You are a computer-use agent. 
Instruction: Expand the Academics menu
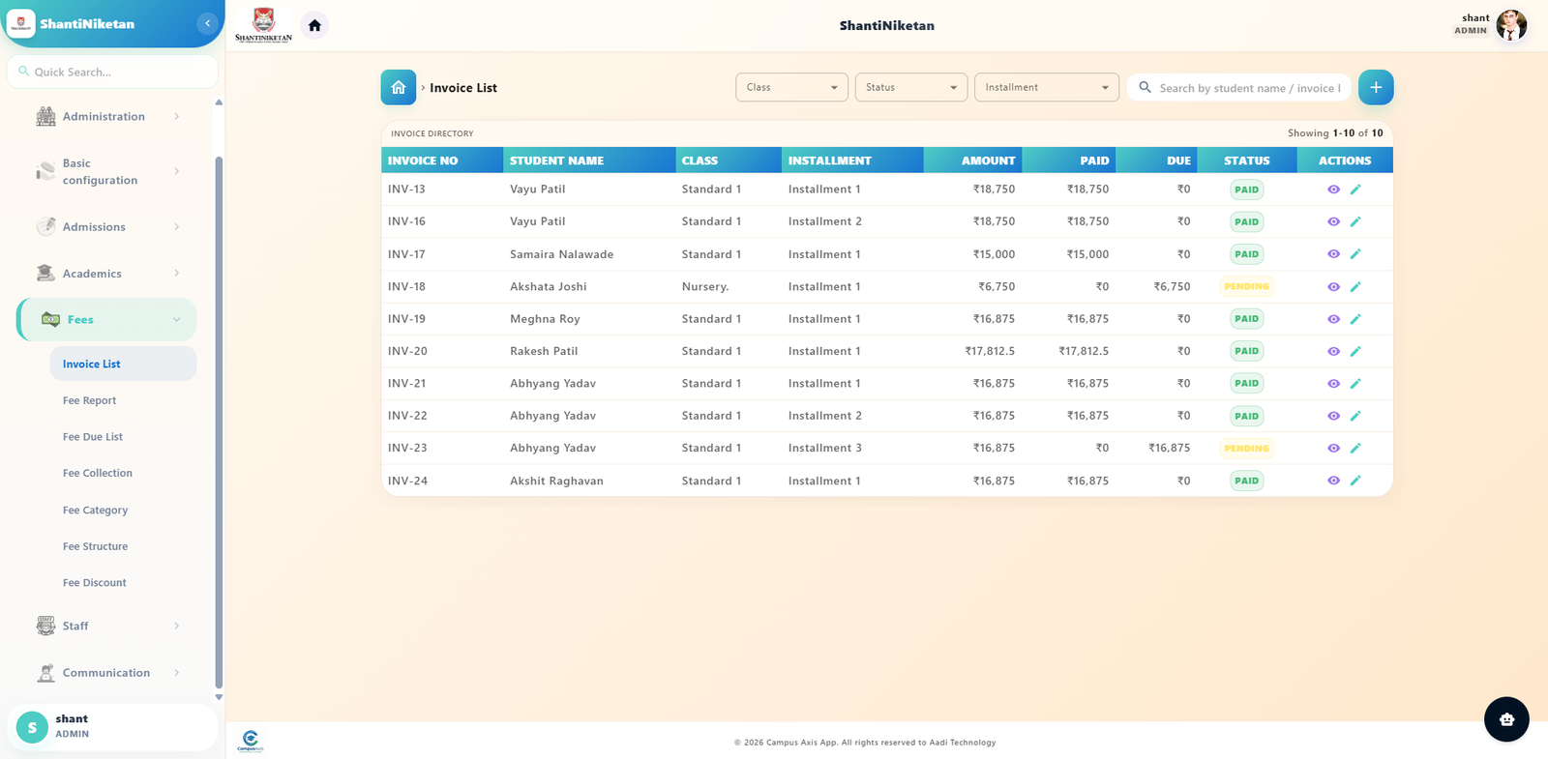point(108,274)
